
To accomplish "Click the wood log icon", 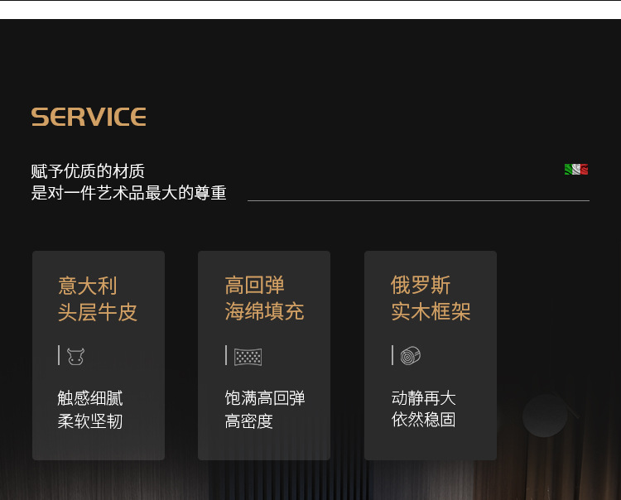I will 411,355.
